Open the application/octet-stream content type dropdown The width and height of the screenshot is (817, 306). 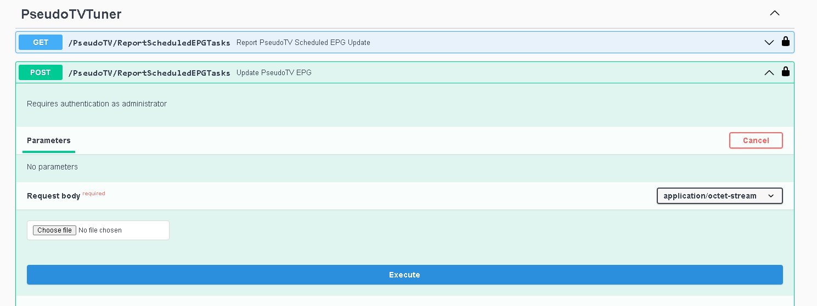tap(719, 196)
